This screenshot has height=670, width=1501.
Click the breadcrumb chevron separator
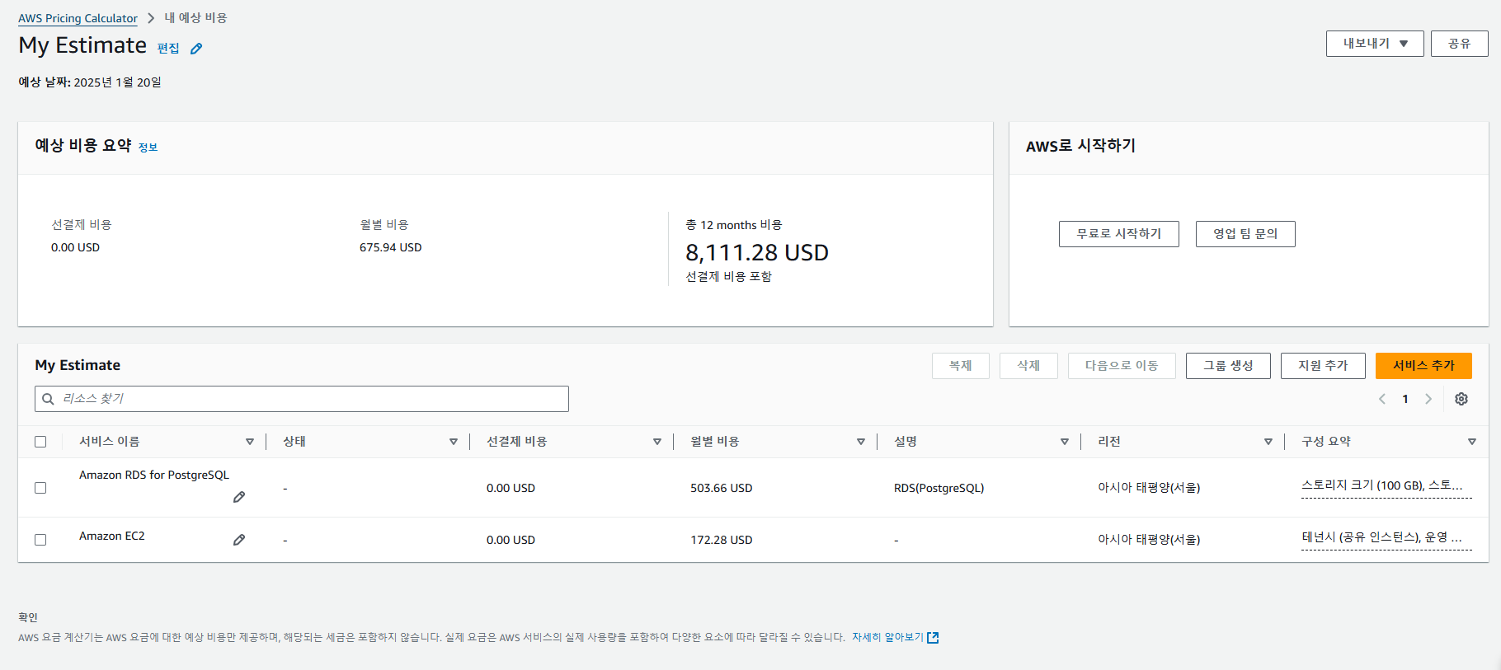coord(151,18)
